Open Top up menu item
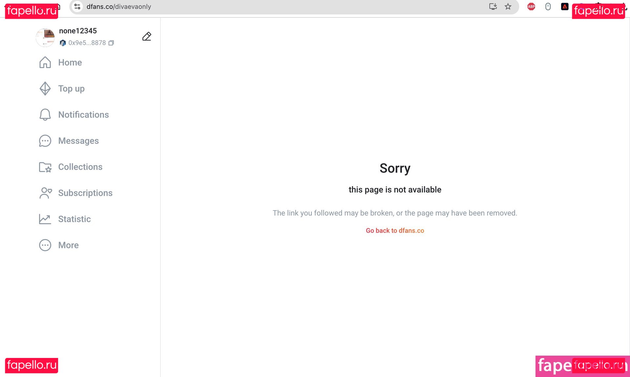 point(71,89)
